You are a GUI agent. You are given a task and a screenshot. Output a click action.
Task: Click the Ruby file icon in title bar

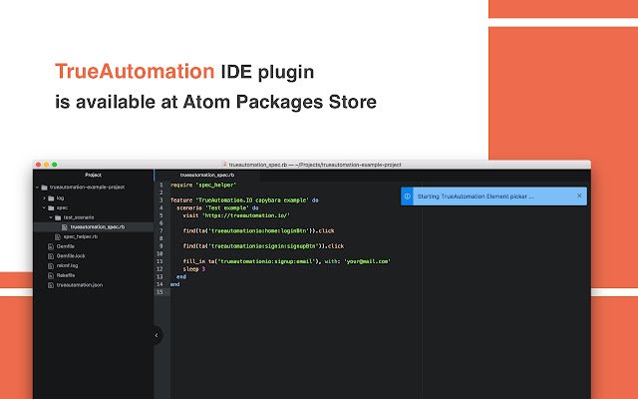pyautogui.click(x=224, y=165)
